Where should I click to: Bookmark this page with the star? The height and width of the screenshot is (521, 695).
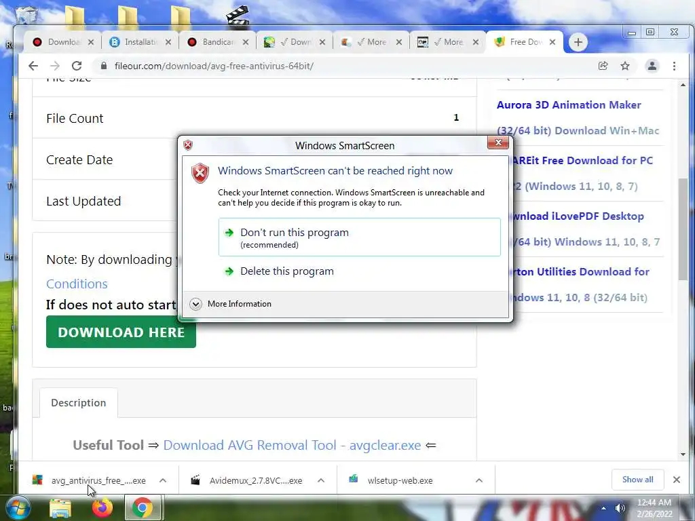point(625,66)
